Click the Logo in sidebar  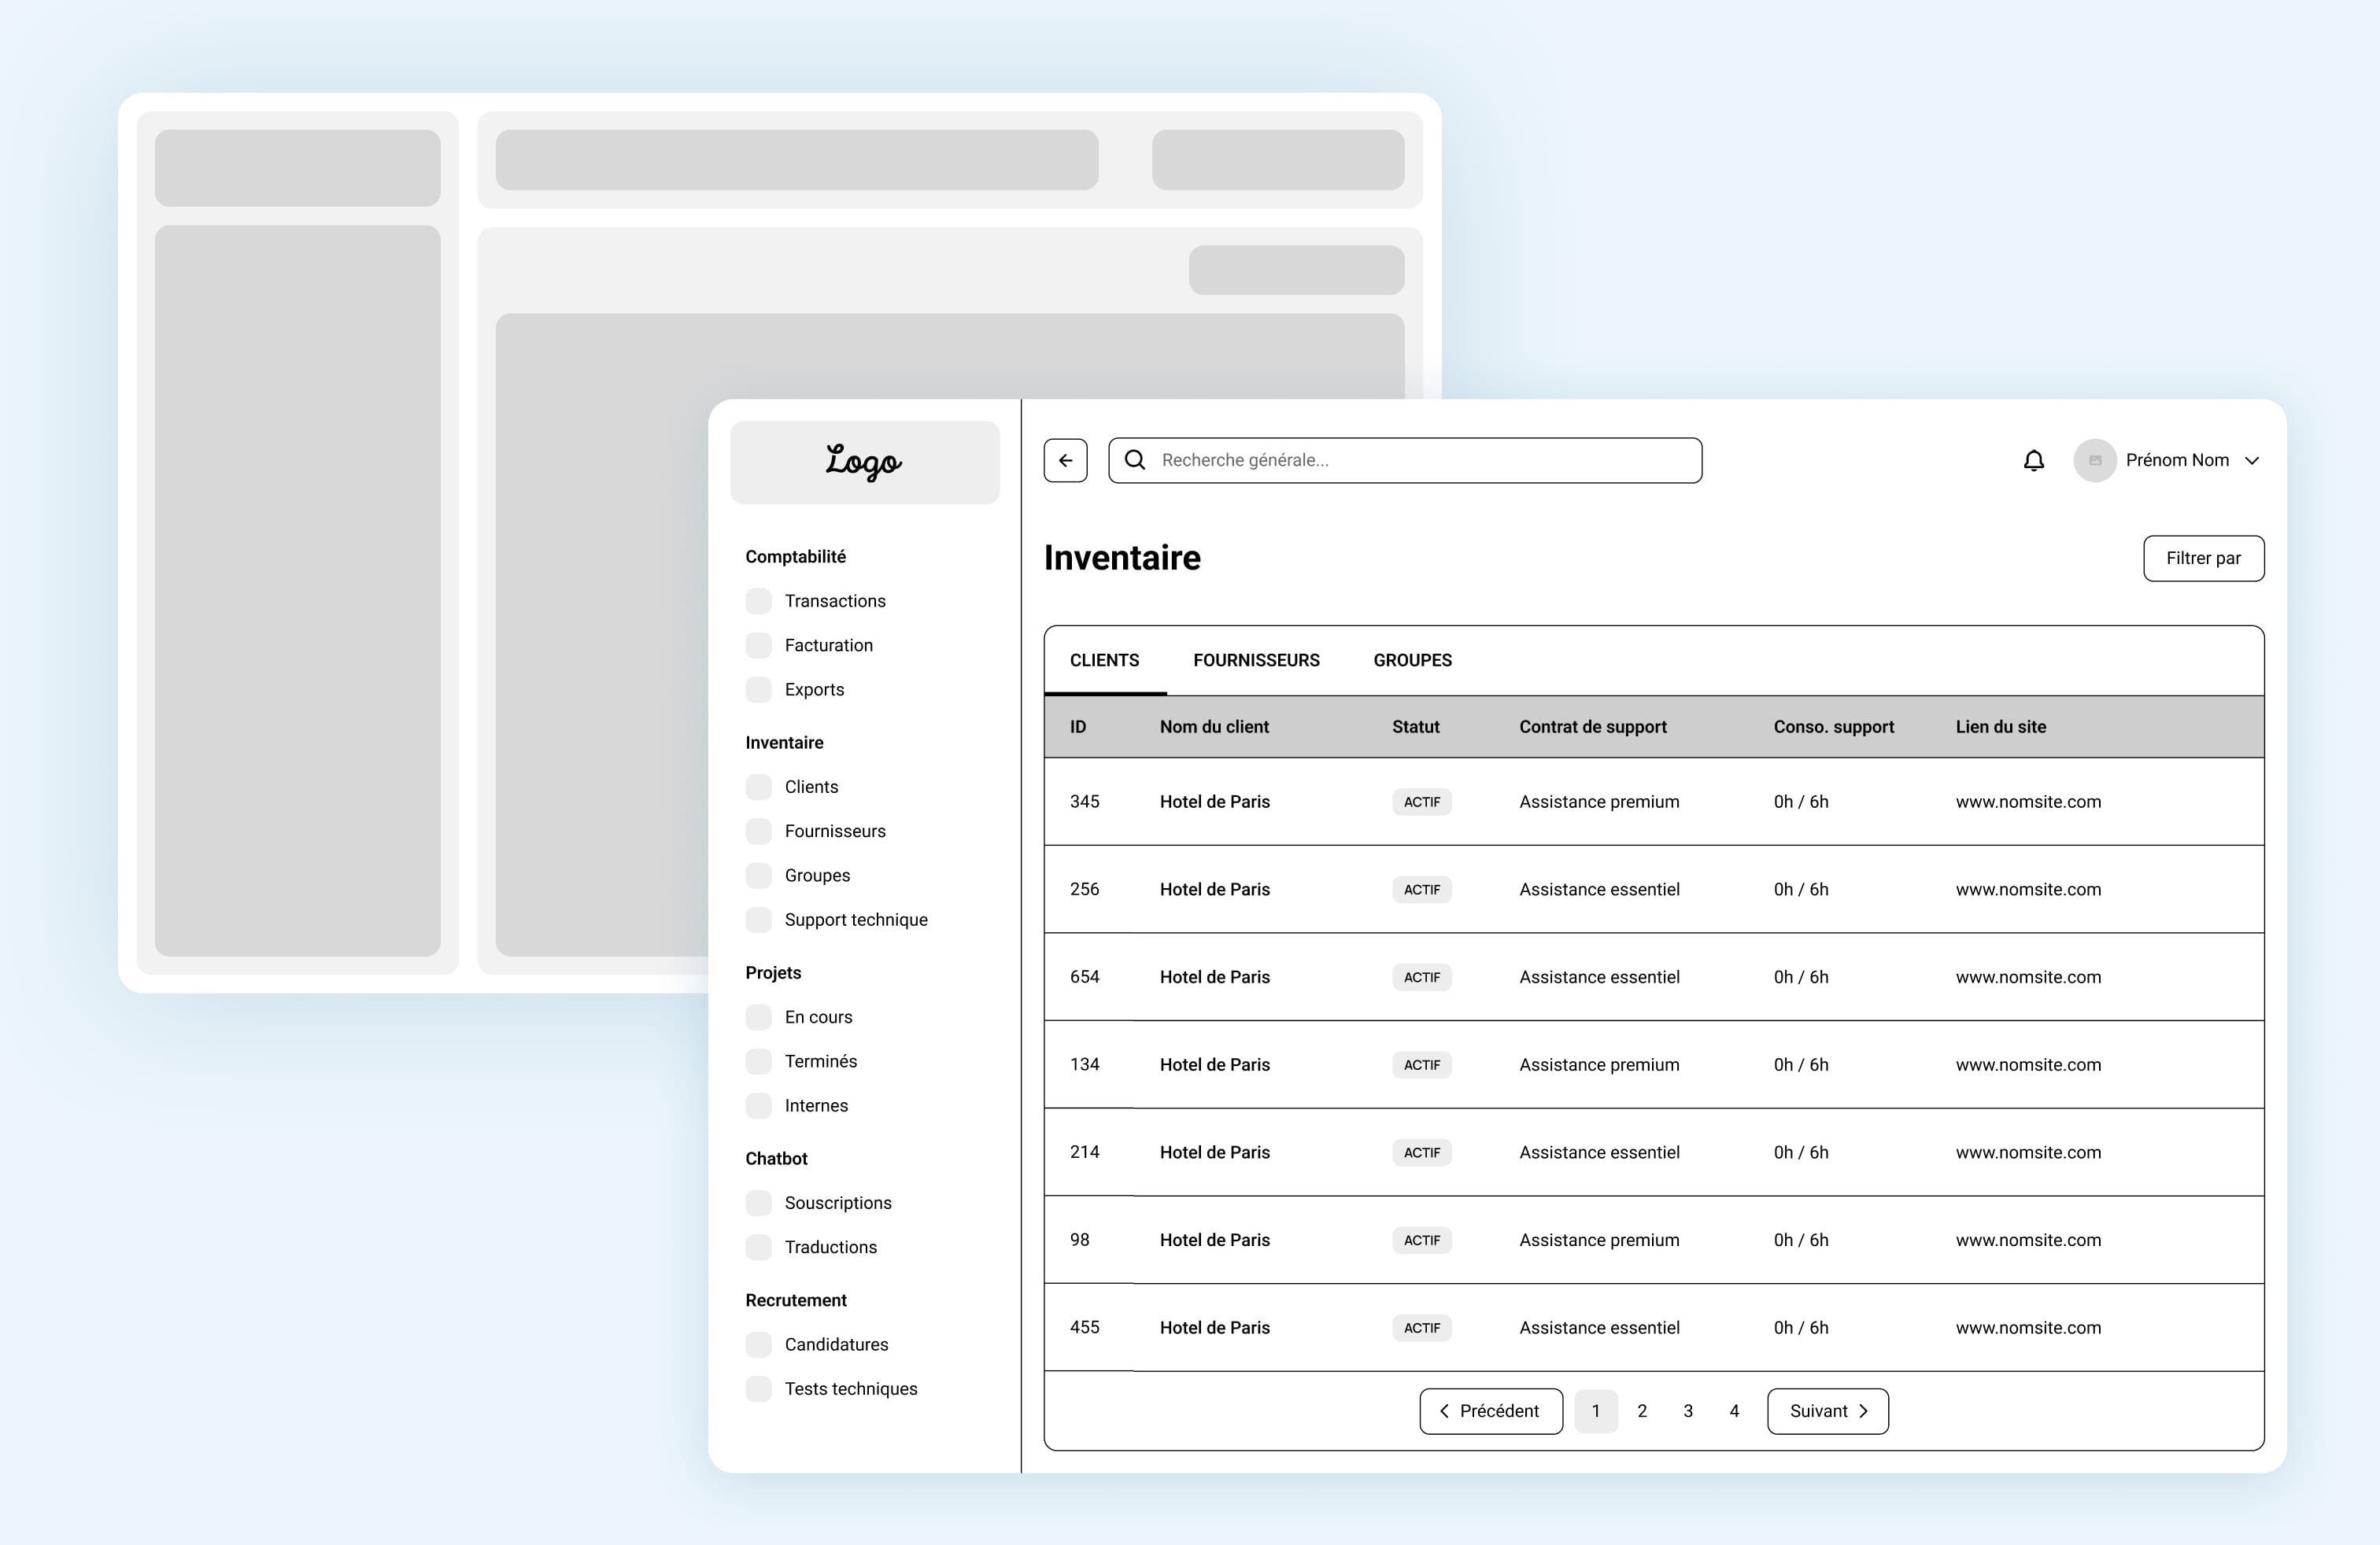tap(864, 462)
